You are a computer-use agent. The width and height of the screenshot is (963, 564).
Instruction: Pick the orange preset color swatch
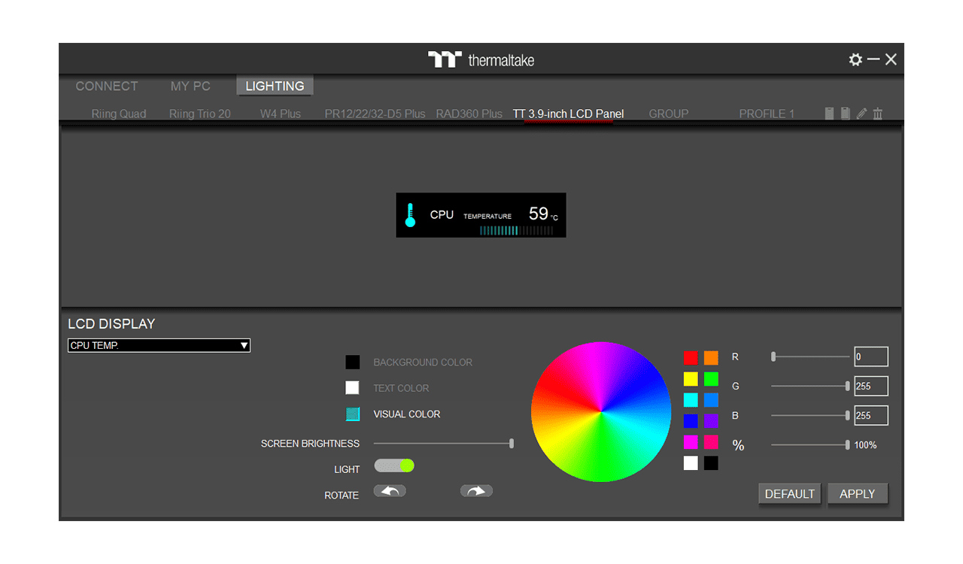click(x=711, y=358)
